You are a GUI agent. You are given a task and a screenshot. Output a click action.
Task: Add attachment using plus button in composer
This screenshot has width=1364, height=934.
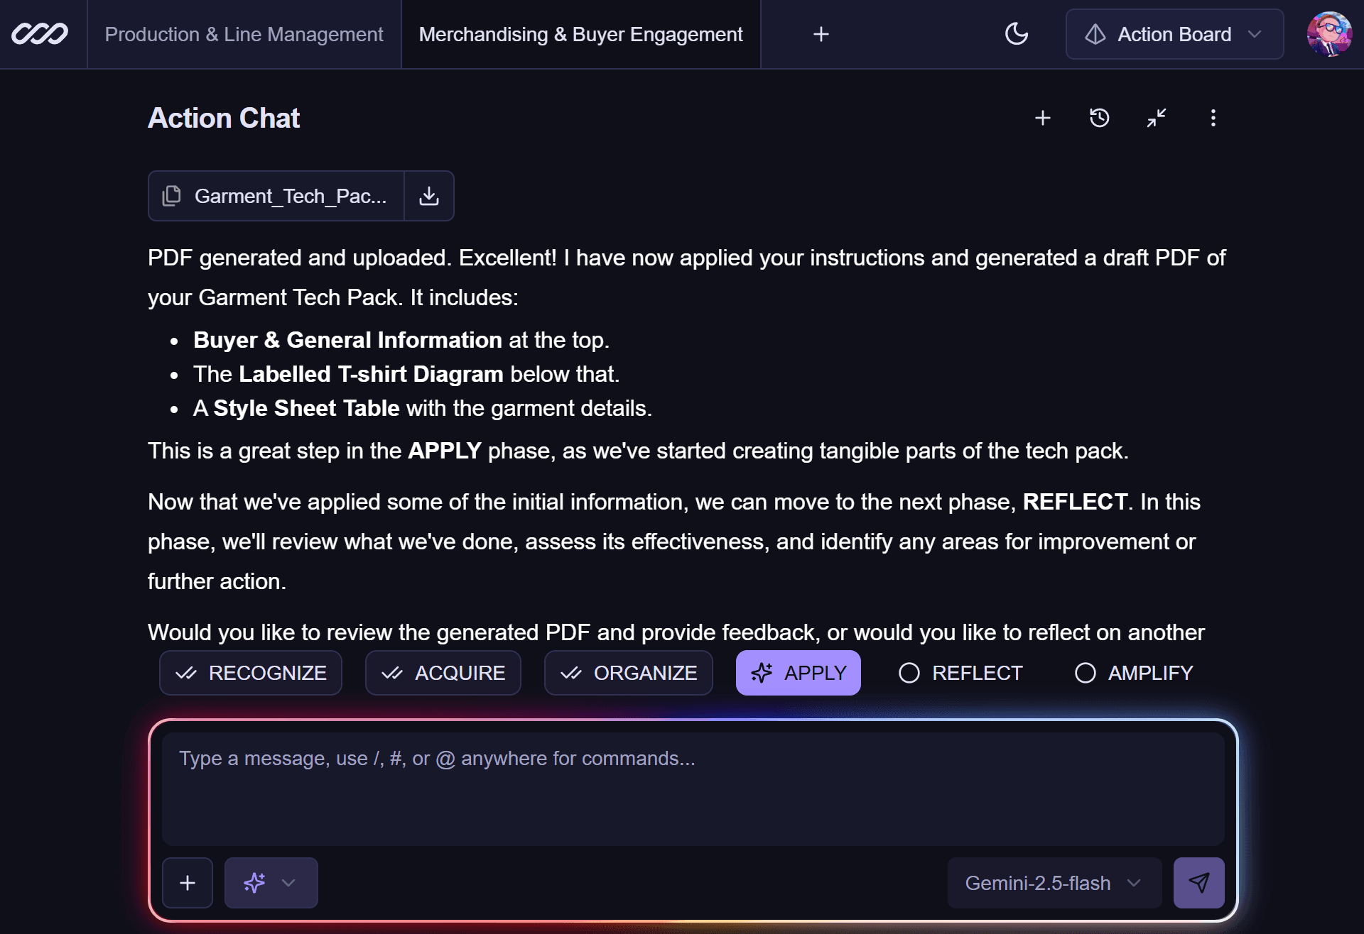coord(188,883)
